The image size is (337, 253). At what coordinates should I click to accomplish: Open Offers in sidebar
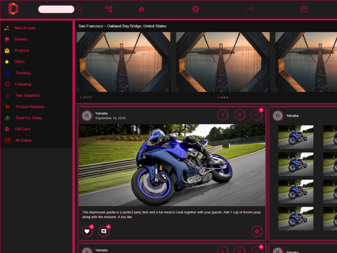point(20,62)
